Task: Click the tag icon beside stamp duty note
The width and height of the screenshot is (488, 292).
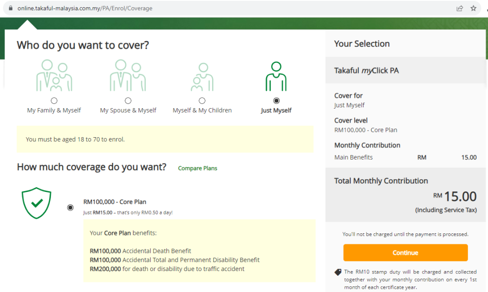Action: [x=338, y=272]
